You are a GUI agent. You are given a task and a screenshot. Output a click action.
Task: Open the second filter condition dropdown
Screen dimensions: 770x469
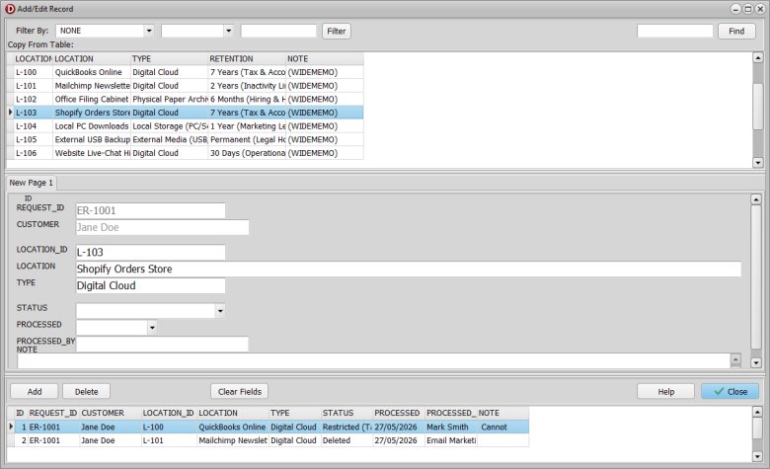click(x=228, y=31)
